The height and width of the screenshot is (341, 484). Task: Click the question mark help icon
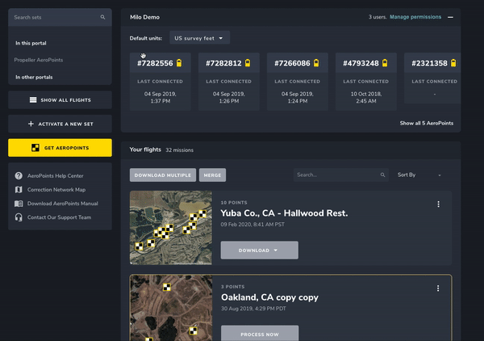point(19,175)
